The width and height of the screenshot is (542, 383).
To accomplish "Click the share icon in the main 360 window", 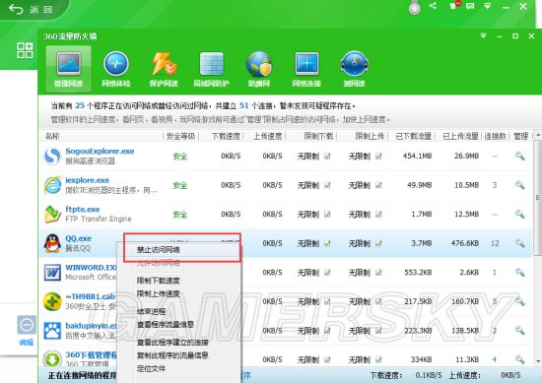I will pyautogui.click(x=433, y=6).
